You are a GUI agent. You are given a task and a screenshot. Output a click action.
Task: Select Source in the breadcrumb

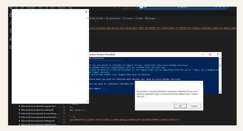point(128,18)
